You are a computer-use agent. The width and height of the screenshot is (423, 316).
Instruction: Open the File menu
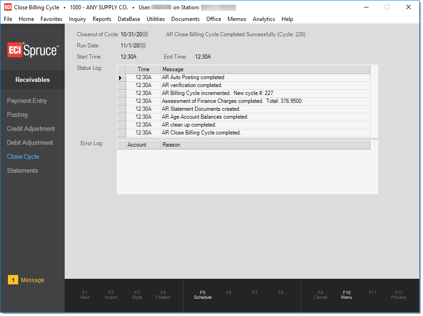(x=8, y=19)
